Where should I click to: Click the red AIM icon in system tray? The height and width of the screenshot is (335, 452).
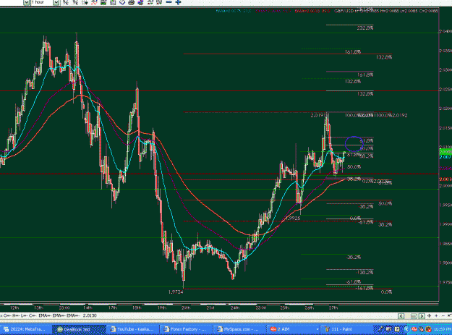(414, 329)
